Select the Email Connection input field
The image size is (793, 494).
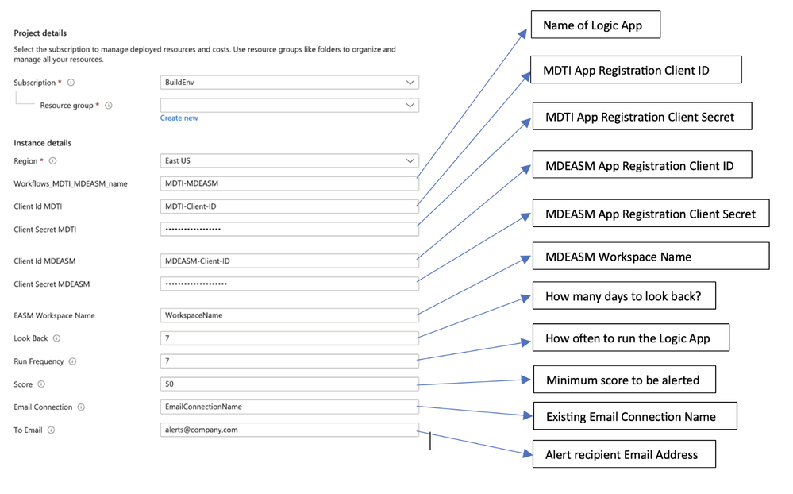[x=289, y=407]
